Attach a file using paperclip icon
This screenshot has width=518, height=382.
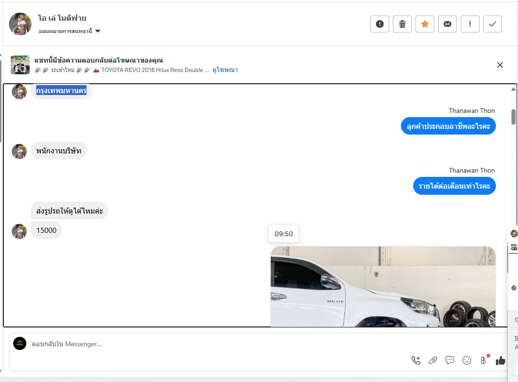pyautogui.click(x=433, y=360)
